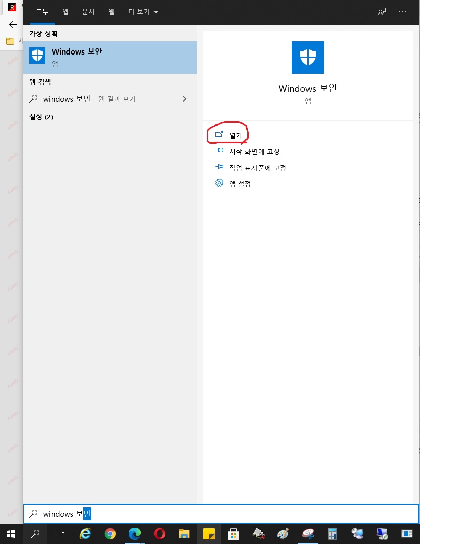The width and height of the screenshot is (462, 544).
Task: Open the feedback icon in search header
Action: coord(382,12)
